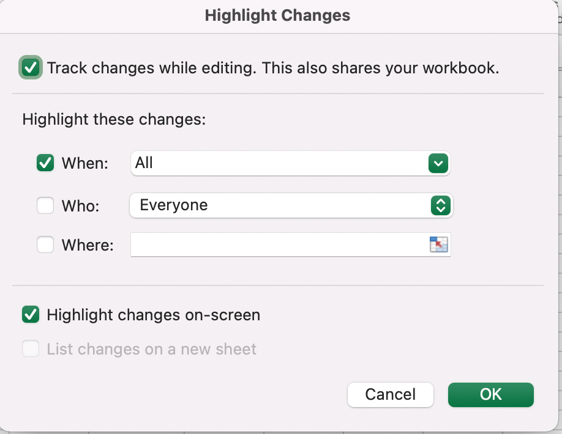Click the greyed-out List changes checkbox
This screenshot has width=562, height=434.
click(31, 349)
